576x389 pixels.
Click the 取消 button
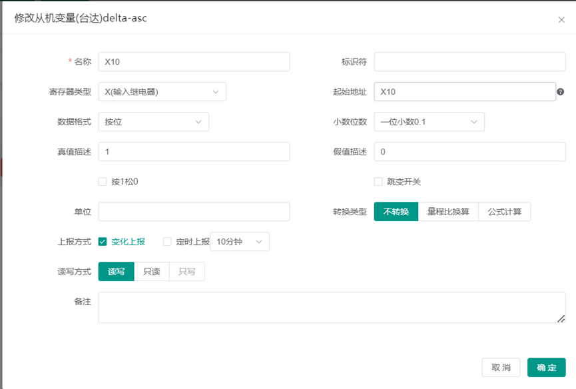tap(501, 367)
